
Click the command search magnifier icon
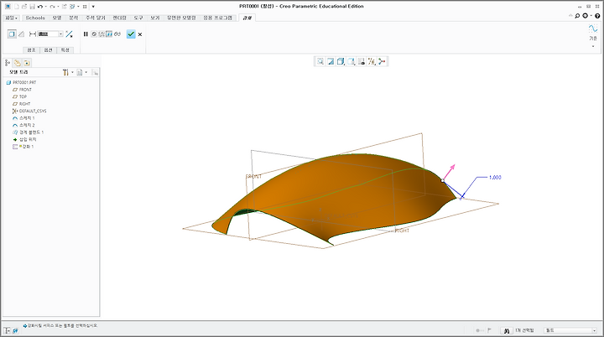pos(577,16)
